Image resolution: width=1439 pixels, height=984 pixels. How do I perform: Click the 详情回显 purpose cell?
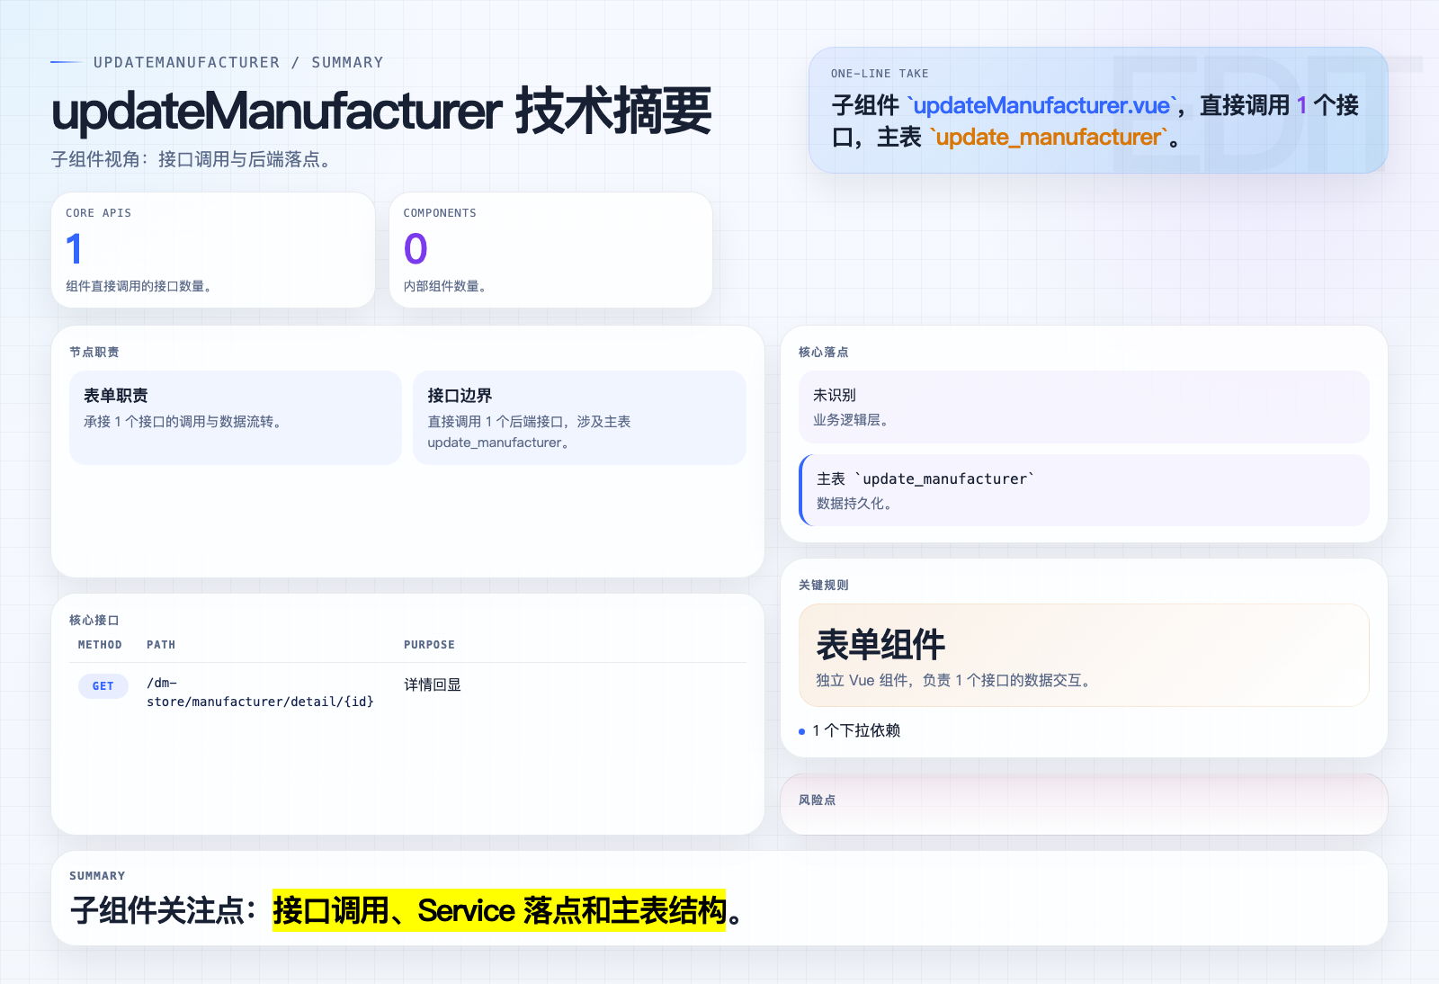pyautogui.click(x=433, y=684)
